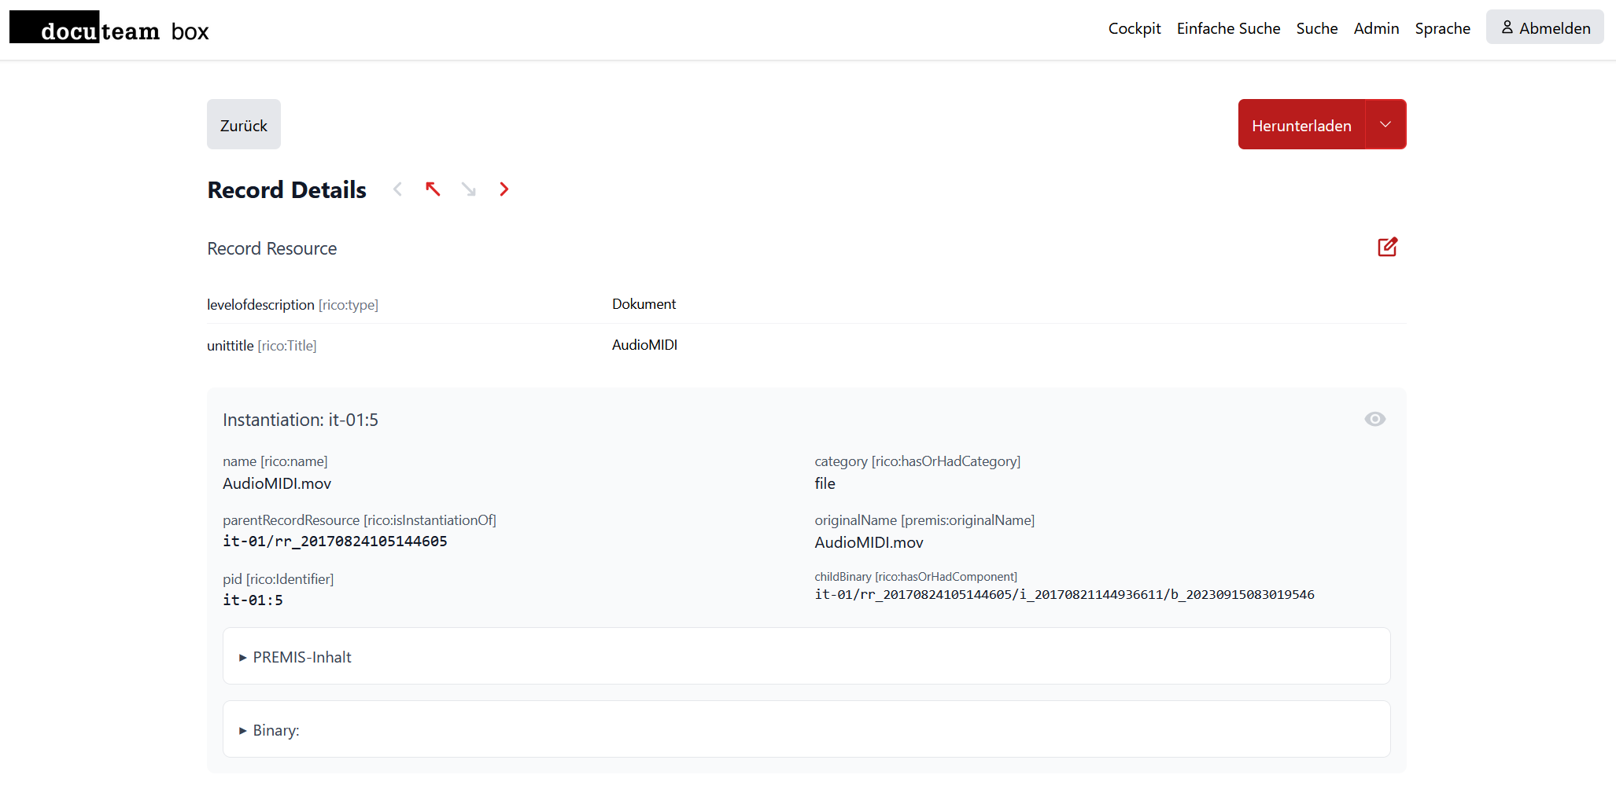Navigate up to parent record arrow
This screenshot has height=793, width=1616.
pos(433,189)
